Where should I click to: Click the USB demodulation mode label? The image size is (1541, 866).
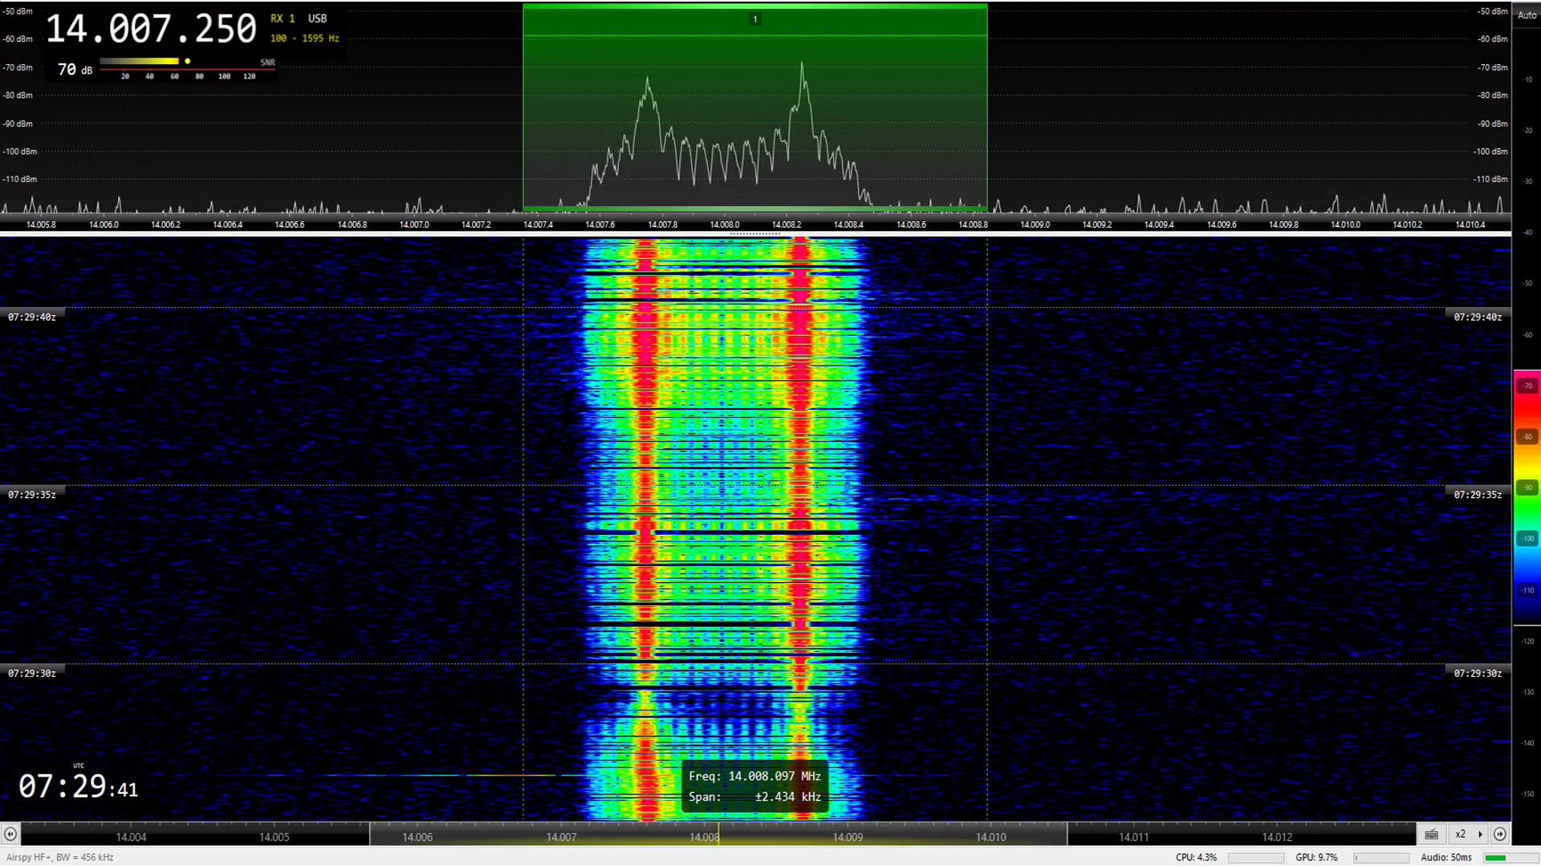tap(317, 18)
